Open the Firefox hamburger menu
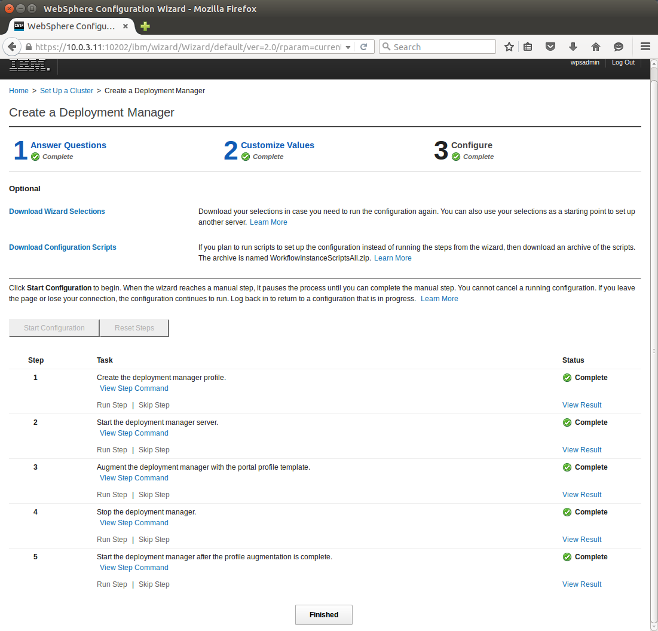Image resolution: width=658 pixels, height=631 pixels. 645,47
